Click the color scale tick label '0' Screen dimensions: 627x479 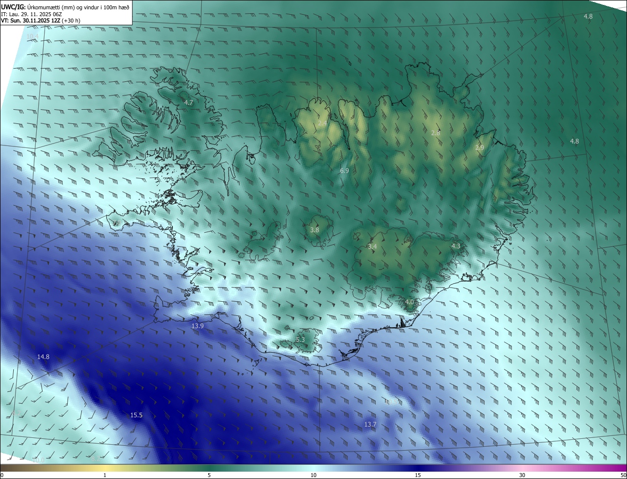click(2, 475)
